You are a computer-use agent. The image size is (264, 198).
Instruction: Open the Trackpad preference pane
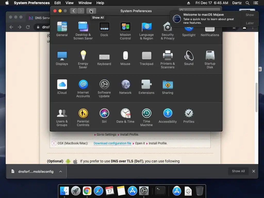pos(146,58)
